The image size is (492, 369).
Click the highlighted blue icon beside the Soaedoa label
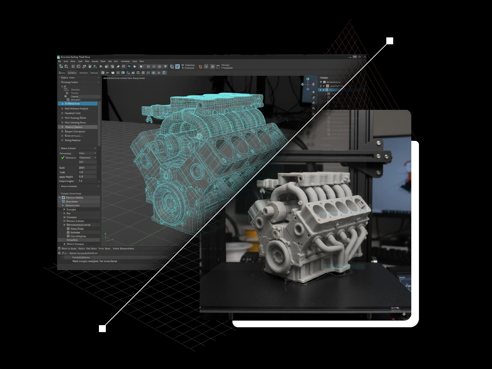click(177, 67)
